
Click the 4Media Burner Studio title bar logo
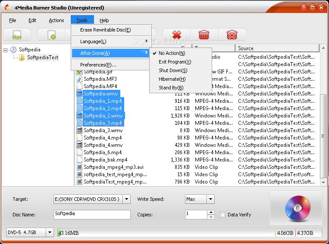pyautogui.click(x=8, y=8)
